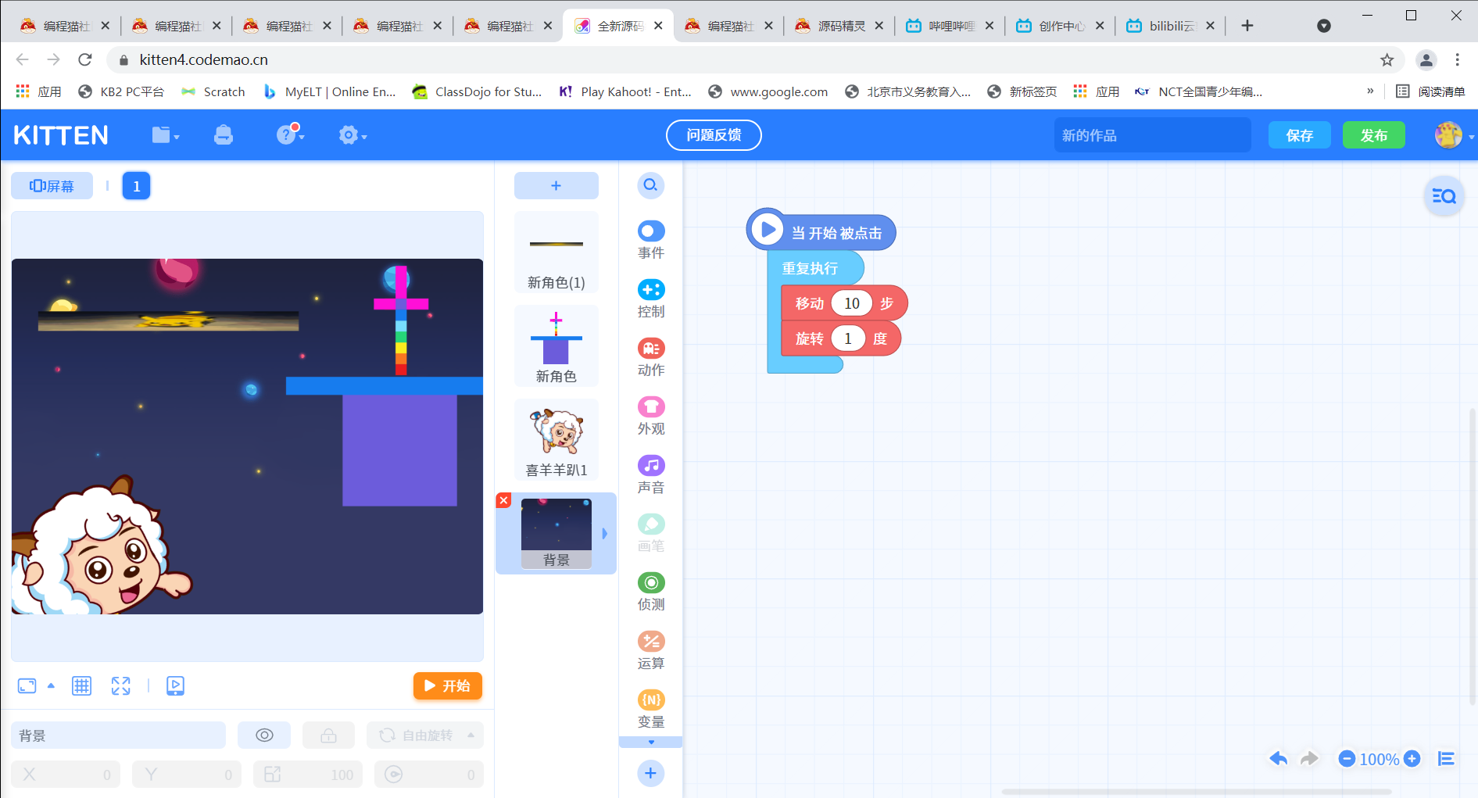Switch to the 源码精灵 browser tab
Screen dimensions: 1478x798
pos(841,26)
